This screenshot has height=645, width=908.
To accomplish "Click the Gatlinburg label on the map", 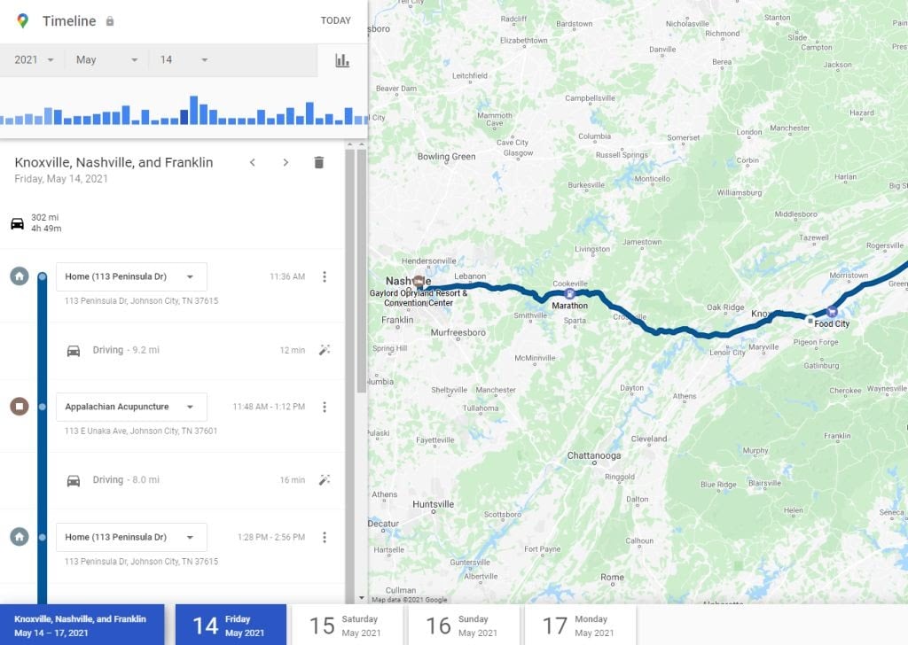I will [x=821, y=366].
